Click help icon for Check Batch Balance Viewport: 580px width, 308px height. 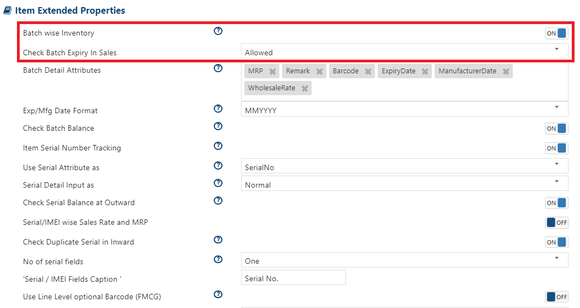[x=218, y=126]
